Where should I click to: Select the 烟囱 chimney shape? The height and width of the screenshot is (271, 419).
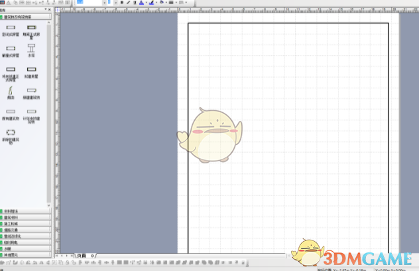click(11, 92)
